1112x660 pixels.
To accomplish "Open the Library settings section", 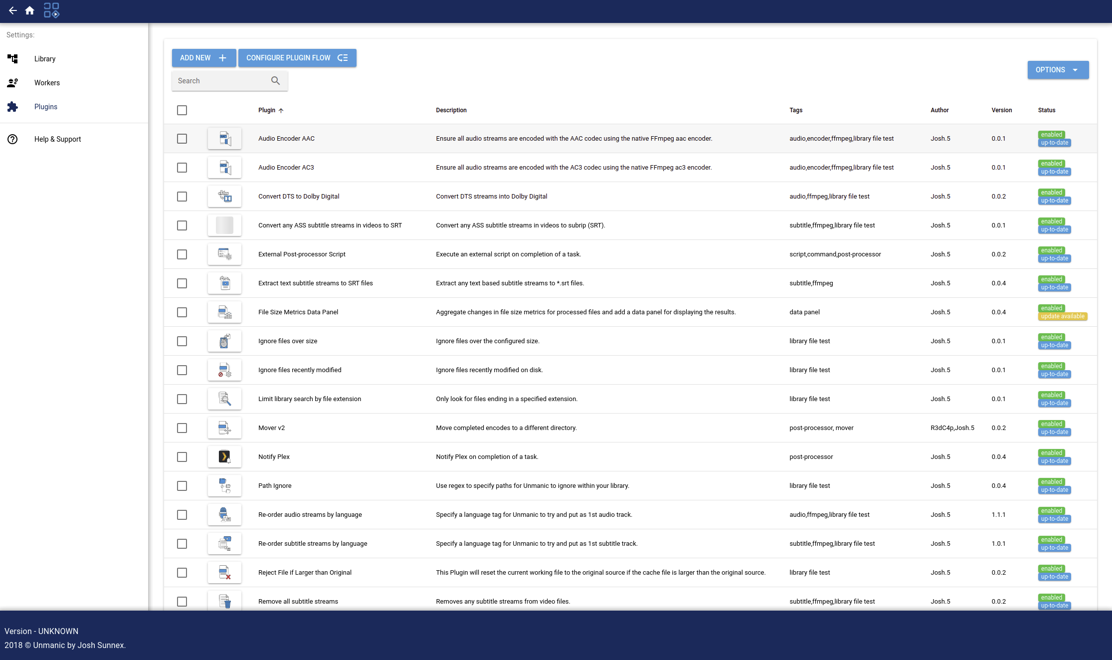I will tap(45, 59).
